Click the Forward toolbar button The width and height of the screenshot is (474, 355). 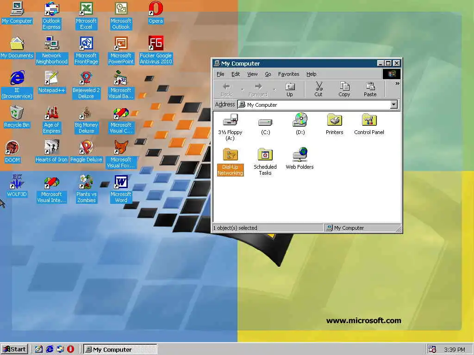[258, 89]
